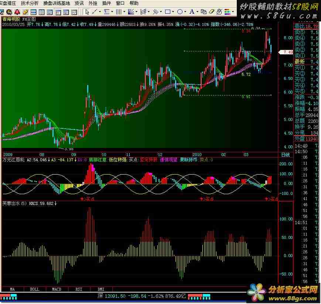Click the 09 marker on date axis
This screenshot has height=304, width=321.
[x=74, y=155]
